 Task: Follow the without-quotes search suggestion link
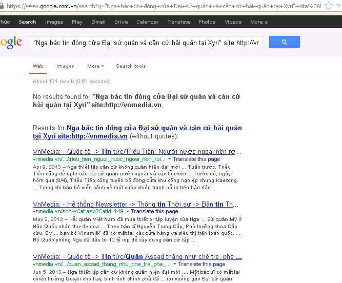click(137, 132)
